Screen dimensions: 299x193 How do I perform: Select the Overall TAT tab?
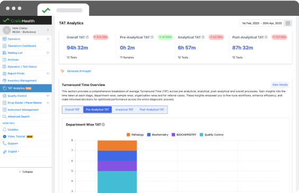(73, 110)
